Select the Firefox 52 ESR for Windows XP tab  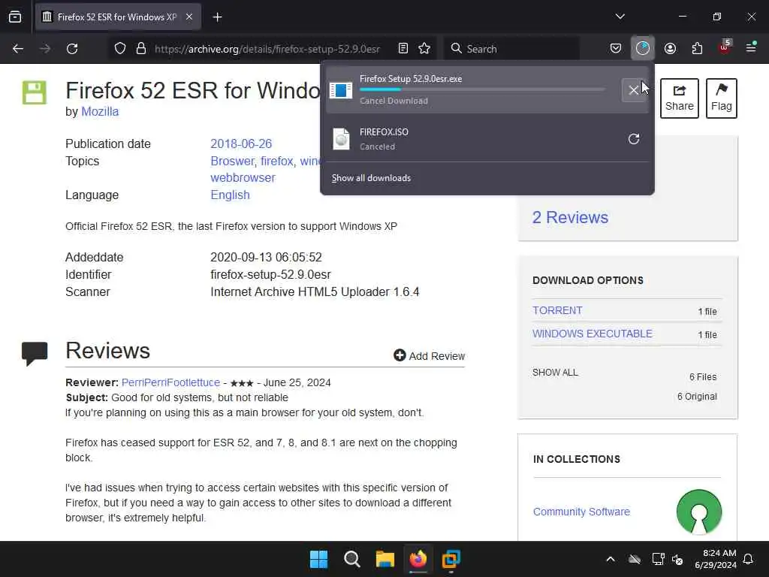coord(118,17)
